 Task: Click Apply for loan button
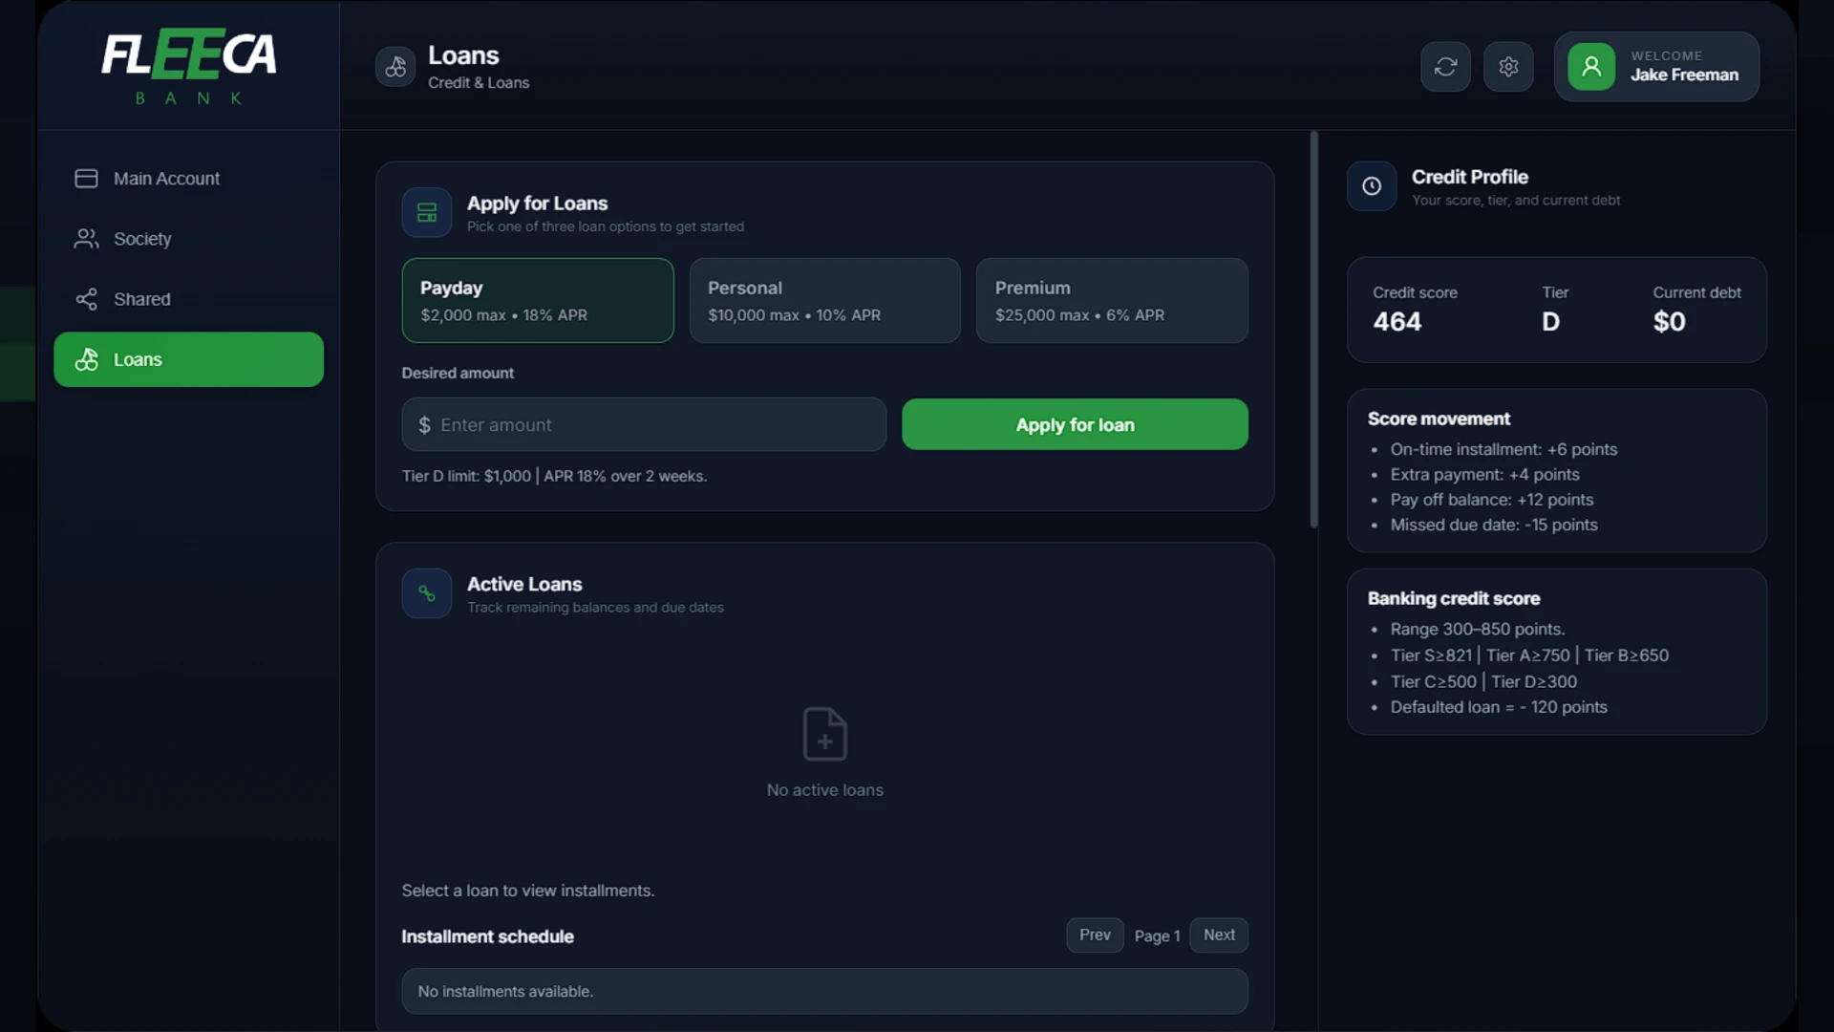1075,424
